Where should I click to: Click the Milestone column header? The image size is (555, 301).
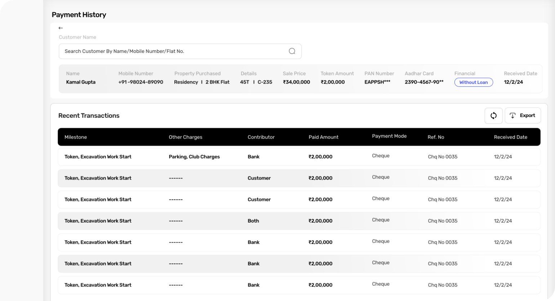coord(76,137)
